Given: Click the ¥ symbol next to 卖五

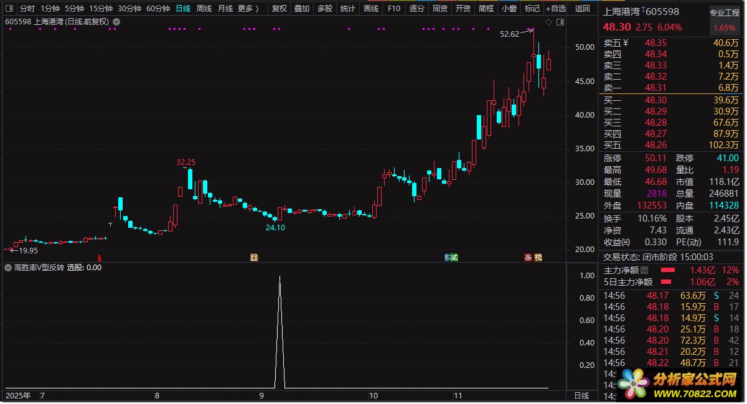Looking at the screenshot, I should click(x=626, y=43).
